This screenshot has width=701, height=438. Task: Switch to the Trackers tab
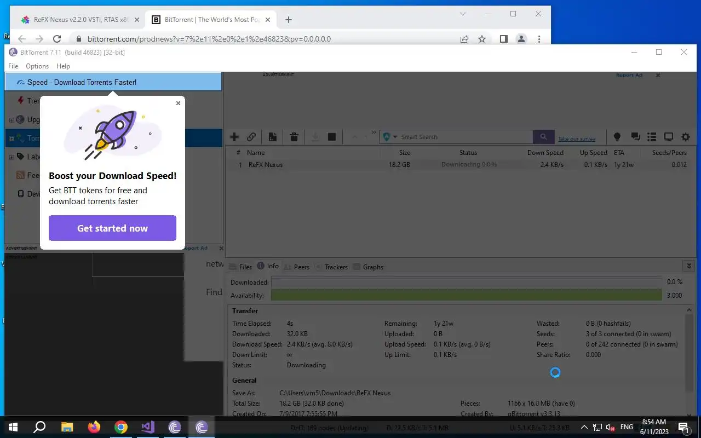tap(331, 267)
